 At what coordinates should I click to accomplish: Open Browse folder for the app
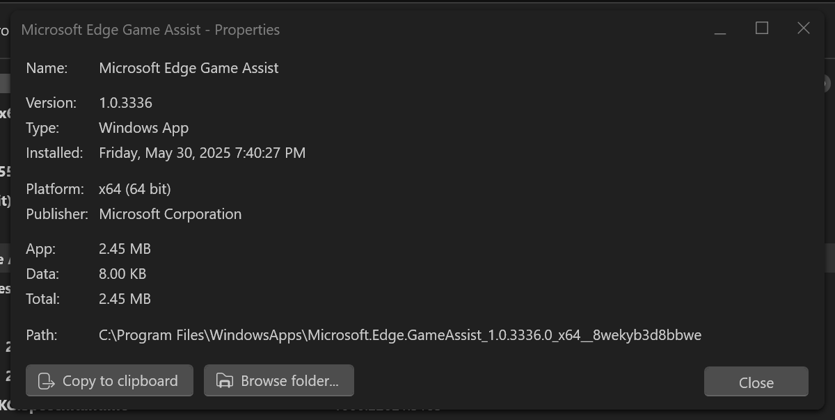point(279,380)
